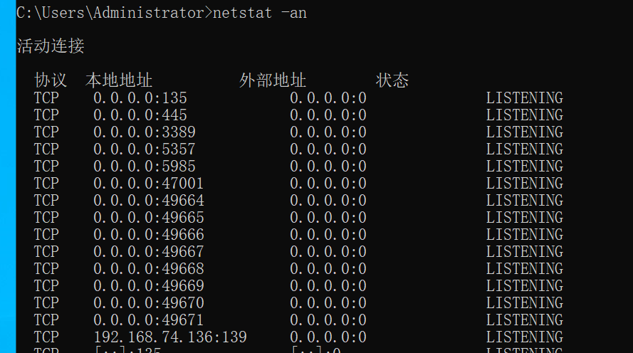This screenshot has height=353, width=633.
Task: Click local address 0.0.0.0:49667
Action: click(149, 252)
